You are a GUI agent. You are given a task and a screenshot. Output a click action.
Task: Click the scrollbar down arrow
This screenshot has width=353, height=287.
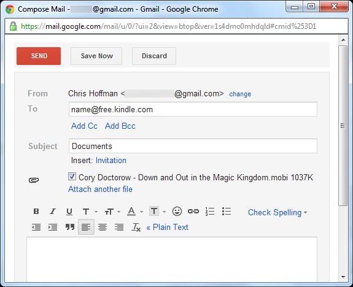tap(343, 277)
